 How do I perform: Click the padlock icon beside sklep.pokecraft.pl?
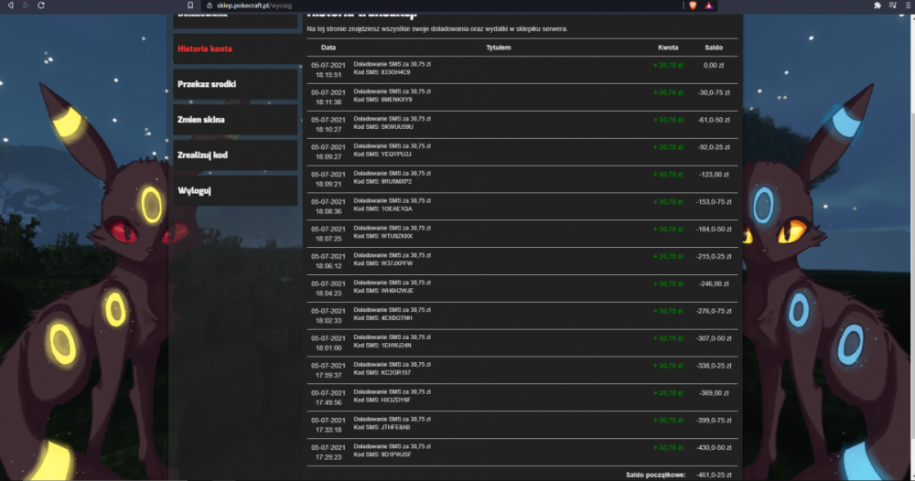point(210,5)
